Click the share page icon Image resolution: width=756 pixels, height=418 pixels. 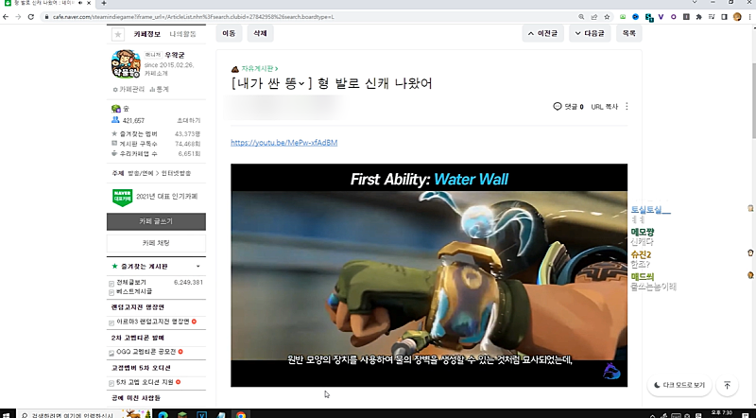click(x=594, y=17)
